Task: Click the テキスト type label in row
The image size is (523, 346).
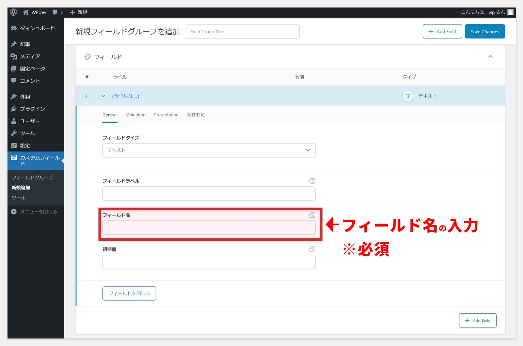Action: 427,96
